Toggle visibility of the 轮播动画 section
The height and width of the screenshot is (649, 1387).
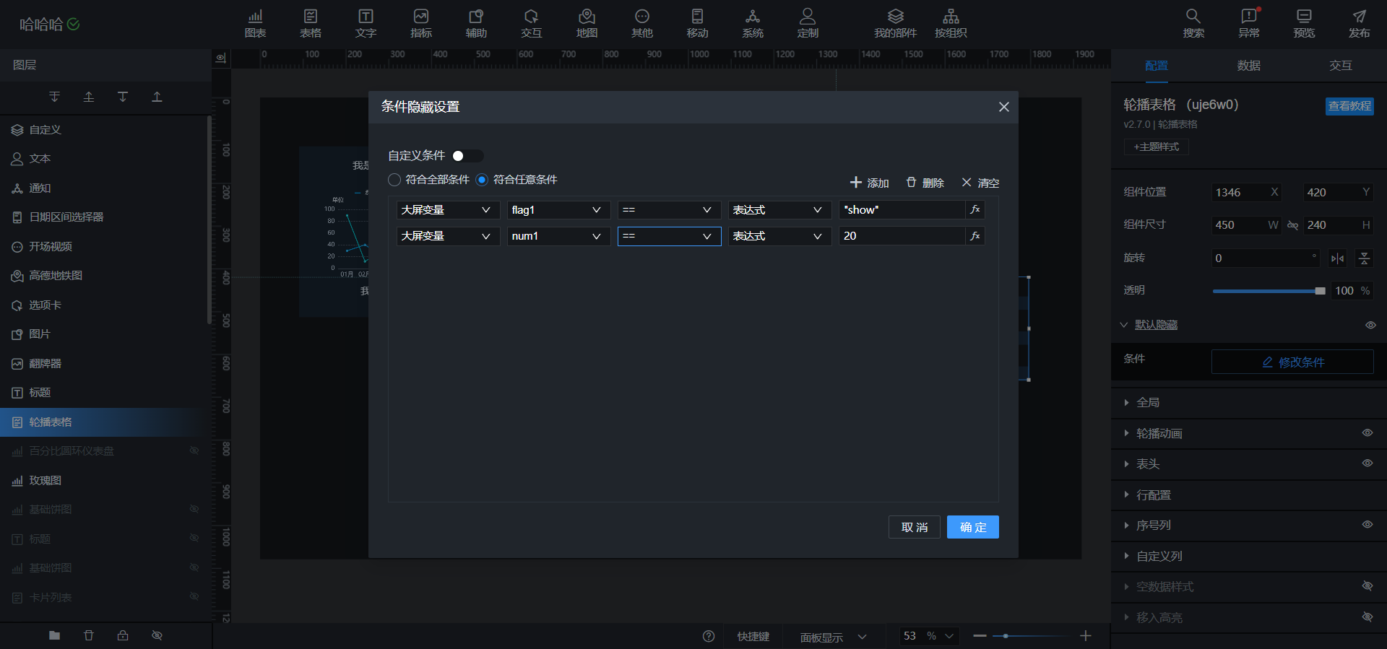click(1367, 433)
